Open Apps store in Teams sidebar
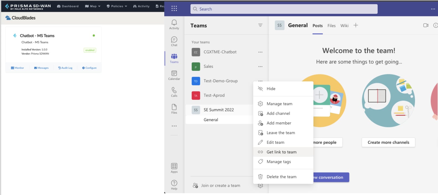438x195 pixels. point(174,168)
